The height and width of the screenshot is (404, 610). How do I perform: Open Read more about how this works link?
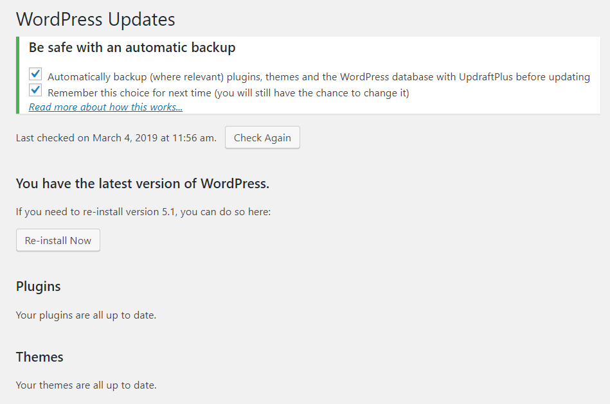(x=105, y=107)
